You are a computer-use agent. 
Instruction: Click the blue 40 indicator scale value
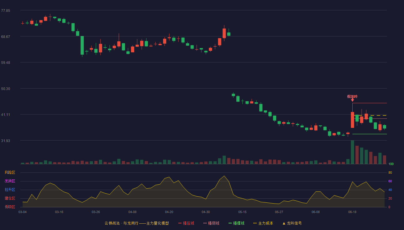tap(390, 190)
